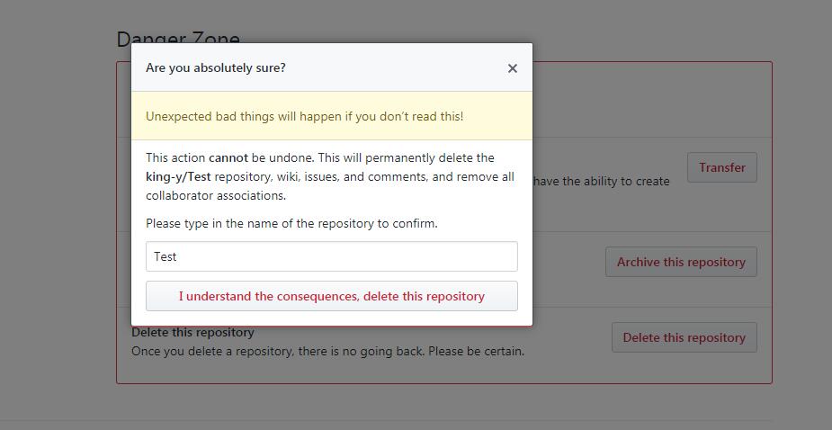This screenshot has height=430, width=832.
Task: Click the 'This action' sentence start in the dialog
Action: pyautogui.click(x=175, y=157)
